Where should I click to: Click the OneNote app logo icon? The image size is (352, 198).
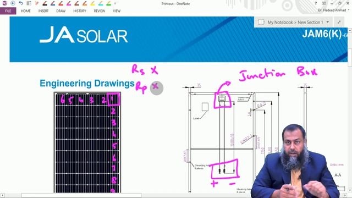[5, 3]
